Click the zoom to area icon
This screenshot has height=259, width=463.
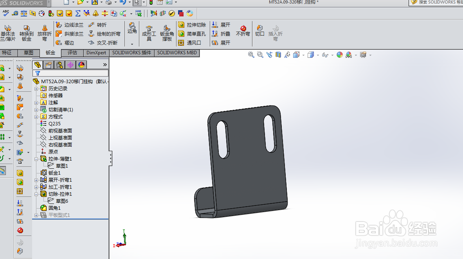(x=260, y=55)
